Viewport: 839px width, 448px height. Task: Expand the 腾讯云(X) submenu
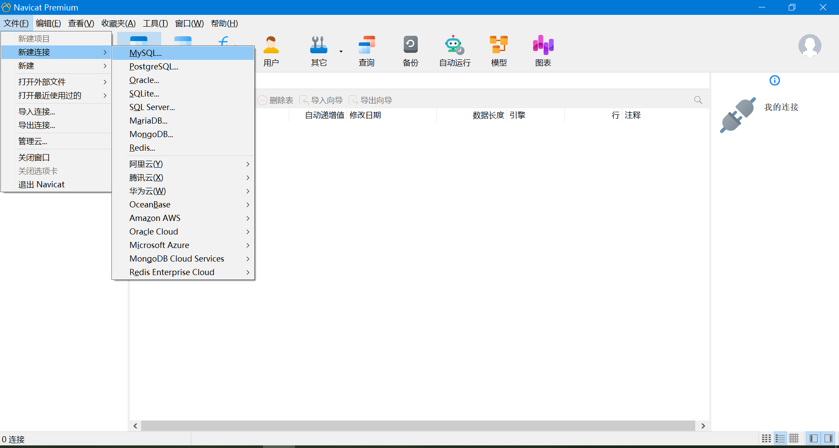tap(184, 177)
